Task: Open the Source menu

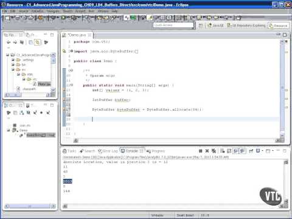Action: (x=24, y=11)
